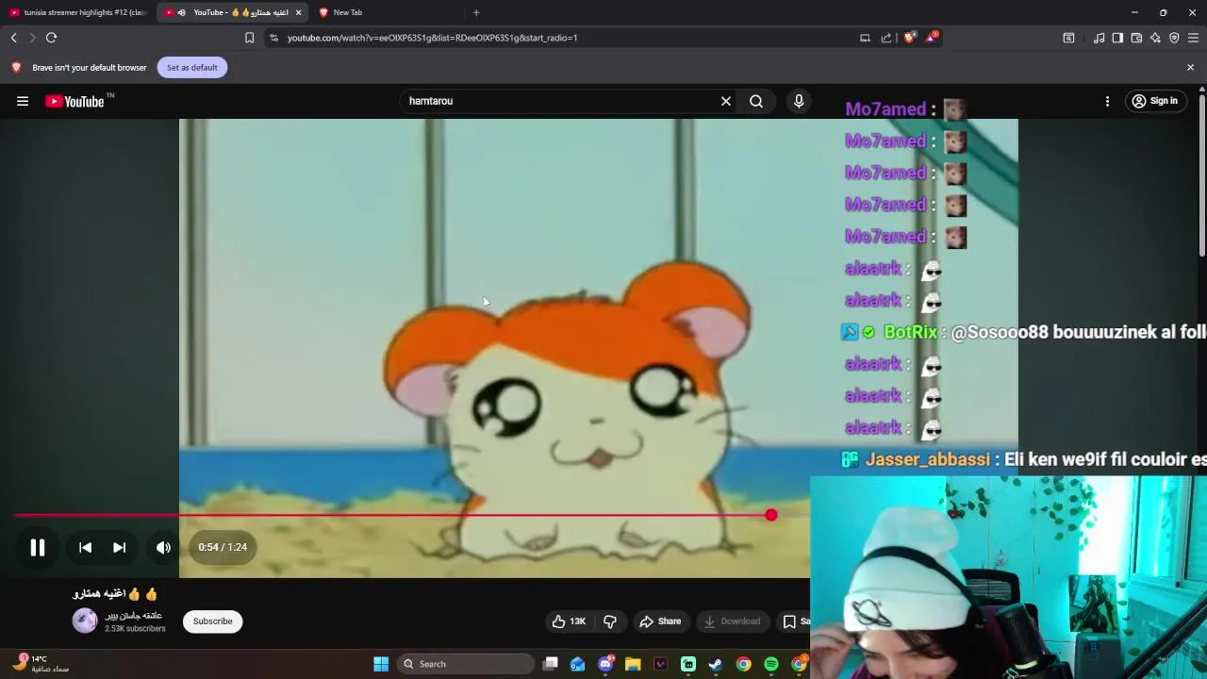
Task: Like the video with 13K likes
Action: (x=569, y=621)
